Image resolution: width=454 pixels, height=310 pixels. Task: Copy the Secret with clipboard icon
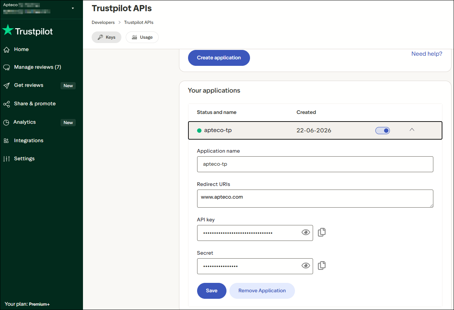(x=322, y=266)
